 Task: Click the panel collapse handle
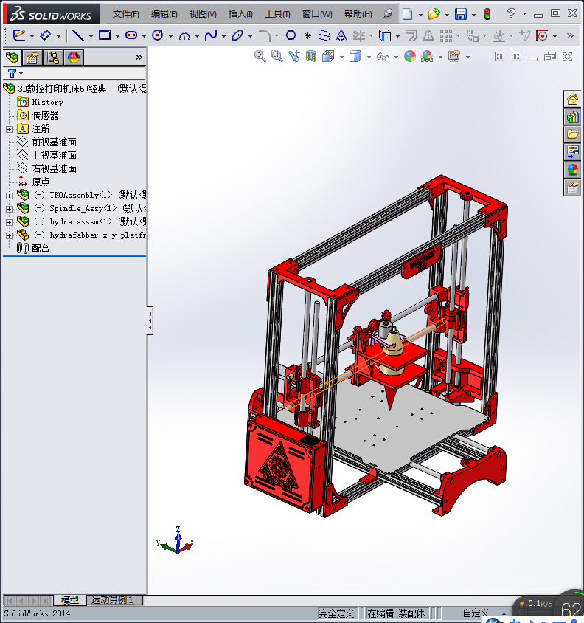click(x=150, y=320)
